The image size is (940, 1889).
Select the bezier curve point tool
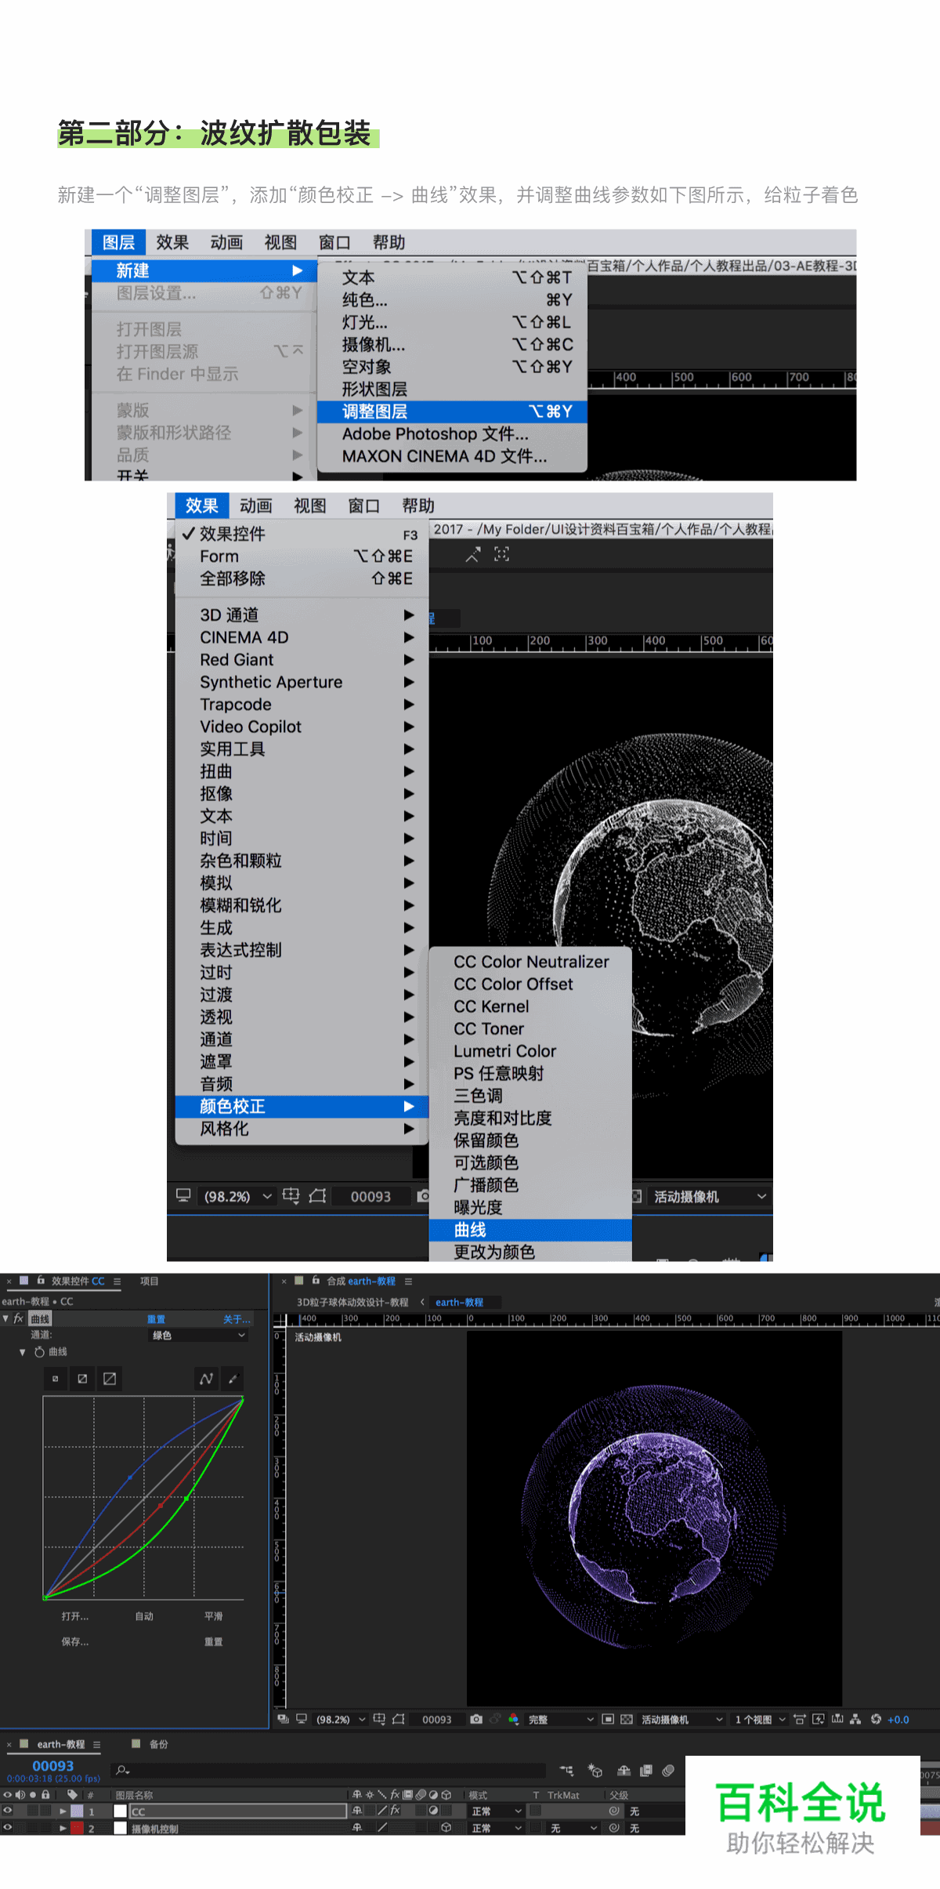(206, 1379)
